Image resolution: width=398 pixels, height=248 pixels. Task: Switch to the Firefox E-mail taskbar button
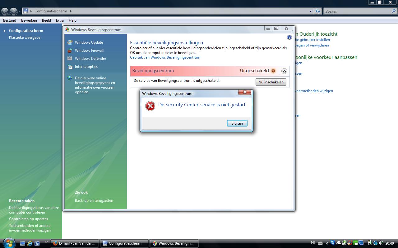[75, 243]
